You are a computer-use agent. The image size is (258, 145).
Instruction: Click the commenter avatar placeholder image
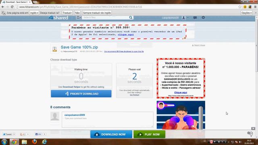(55, 116)
